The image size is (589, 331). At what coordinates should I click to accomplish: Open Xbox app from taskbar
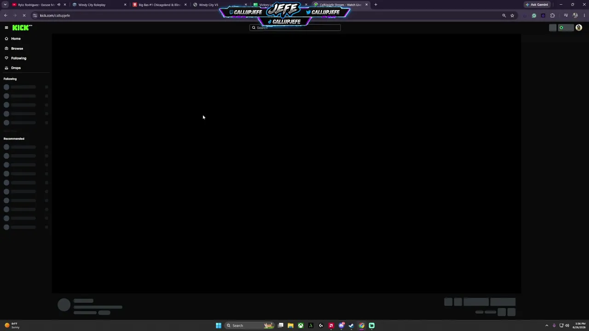coord(300,325)
